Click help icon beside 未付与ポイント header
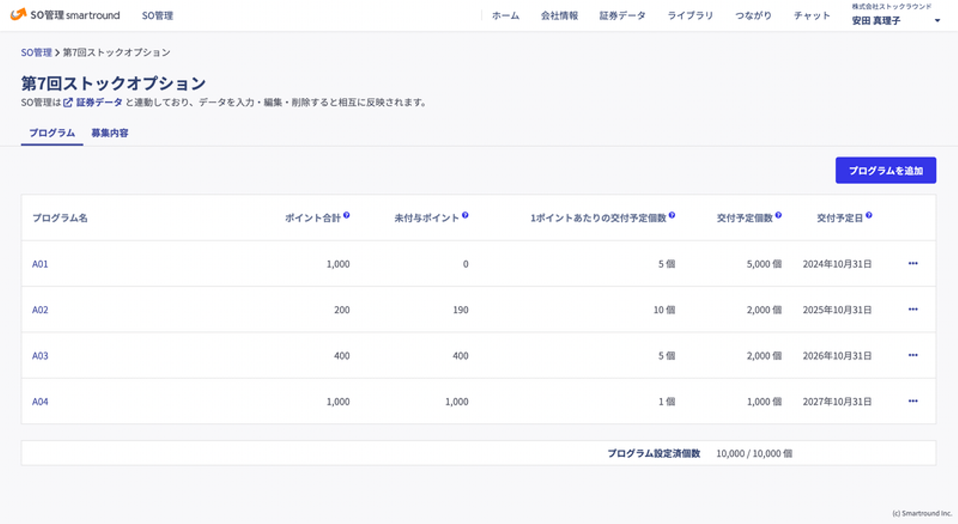This screenshot has height=524, width=958. pyautogui.click(x=465, y=215)
